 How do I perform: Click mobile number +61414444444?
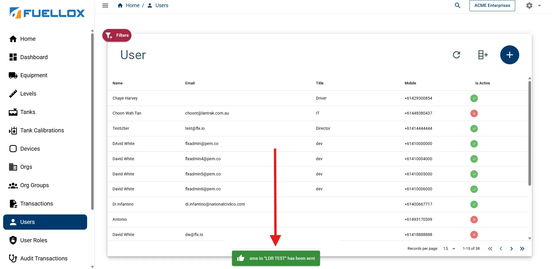click(418, 128)
